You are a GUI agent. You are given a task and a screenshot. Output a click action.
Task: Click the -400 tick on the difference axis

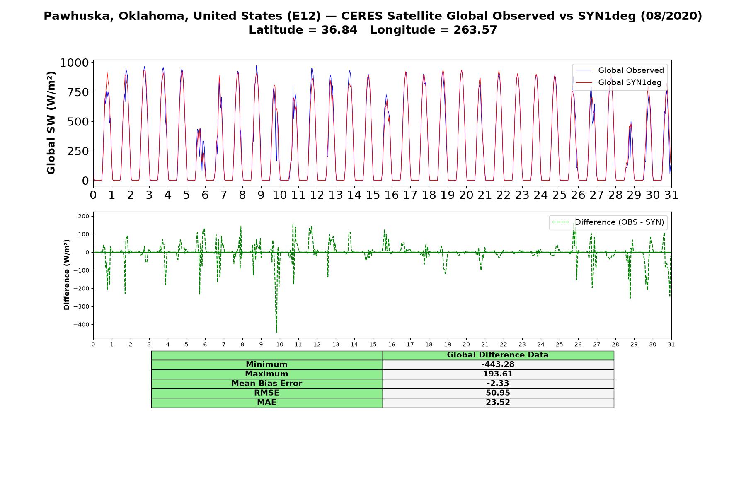tap(81, 325)
